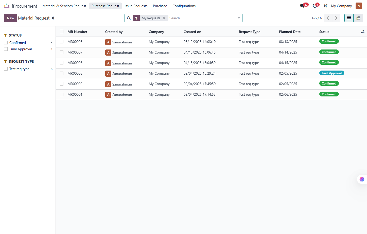Go to previous page of records
Viewport: 367px width, 234px height.
[328, 18]
